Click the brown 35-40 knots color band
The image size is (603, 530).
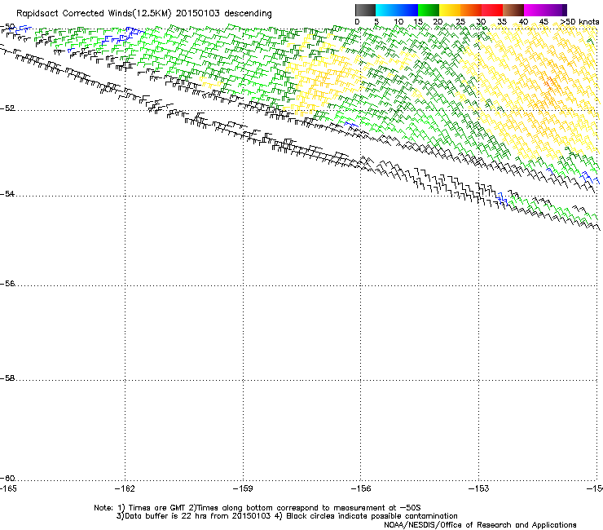[513, 10]
